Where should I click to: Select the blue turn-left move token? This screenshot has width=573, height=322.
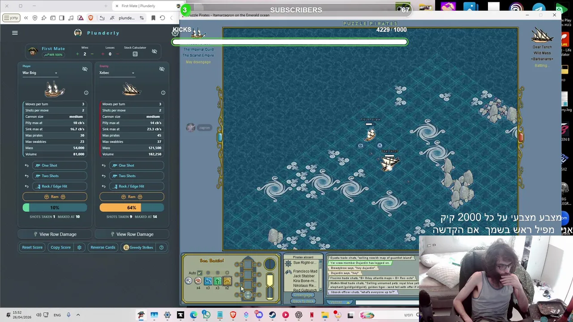[208, 281]
